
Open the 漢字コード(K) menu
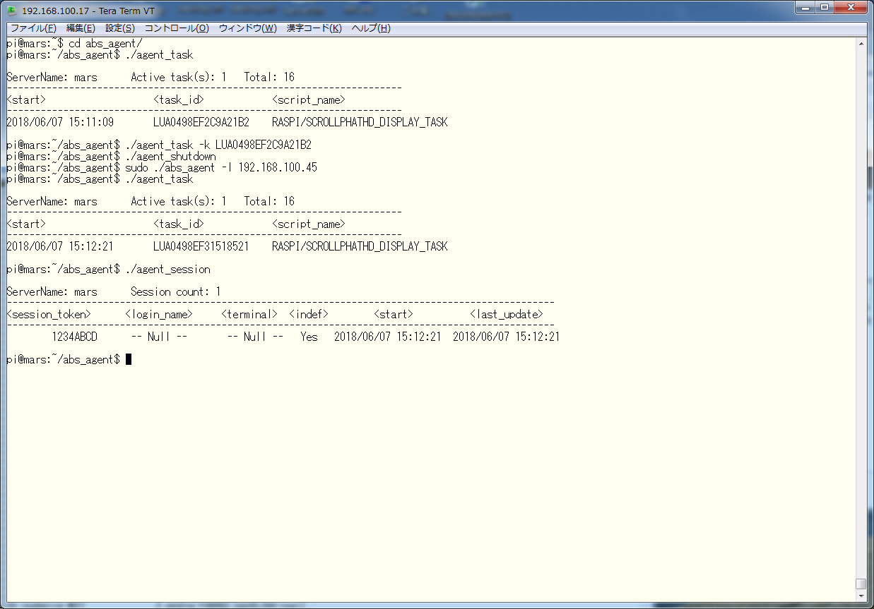coord(314,28)
